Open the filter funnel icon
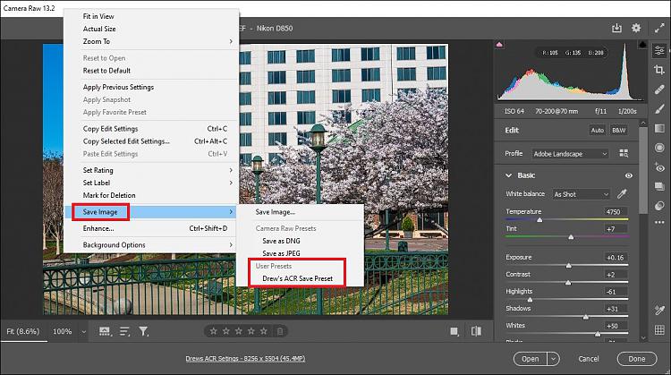 (x=144, y=331)
